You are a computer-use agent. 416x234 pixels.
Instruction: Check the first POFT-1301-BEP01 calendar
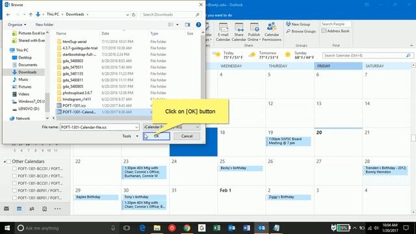coord(14,190)
